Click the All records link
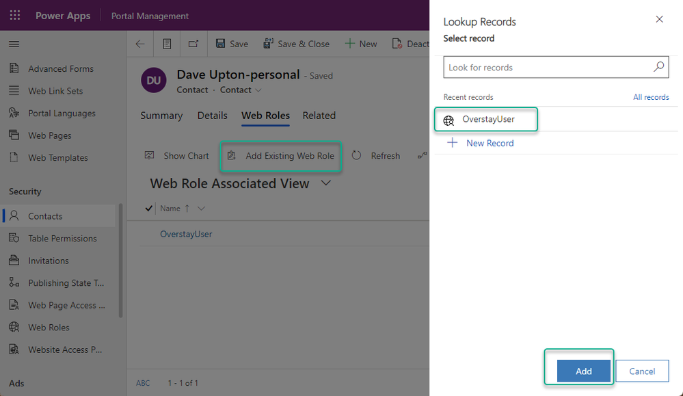This screenshot has height=396, width=683. click(651, 97)
